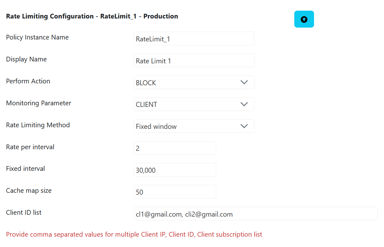Expand the Monitoring Parameter dropdown showing CLIENT
Viewport: 384px width, 247px height.
pos(194,104)
